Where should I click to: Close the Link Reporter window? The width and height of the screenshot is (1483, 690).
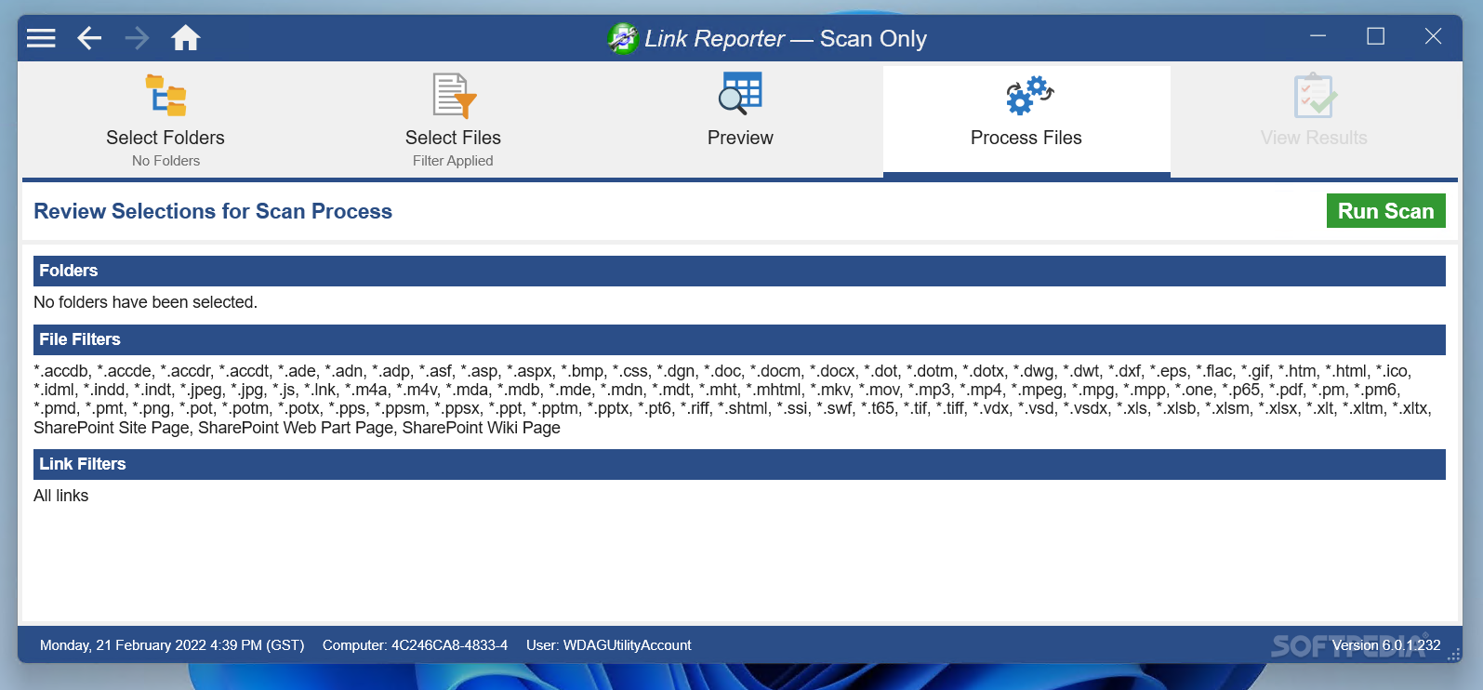pyautogui.click(x=1433, y=36)
